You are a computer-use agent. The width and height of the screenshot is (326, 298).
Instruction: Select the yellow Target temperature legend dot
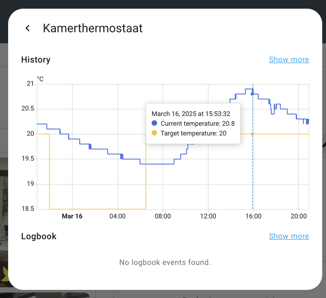coord(154,133)
